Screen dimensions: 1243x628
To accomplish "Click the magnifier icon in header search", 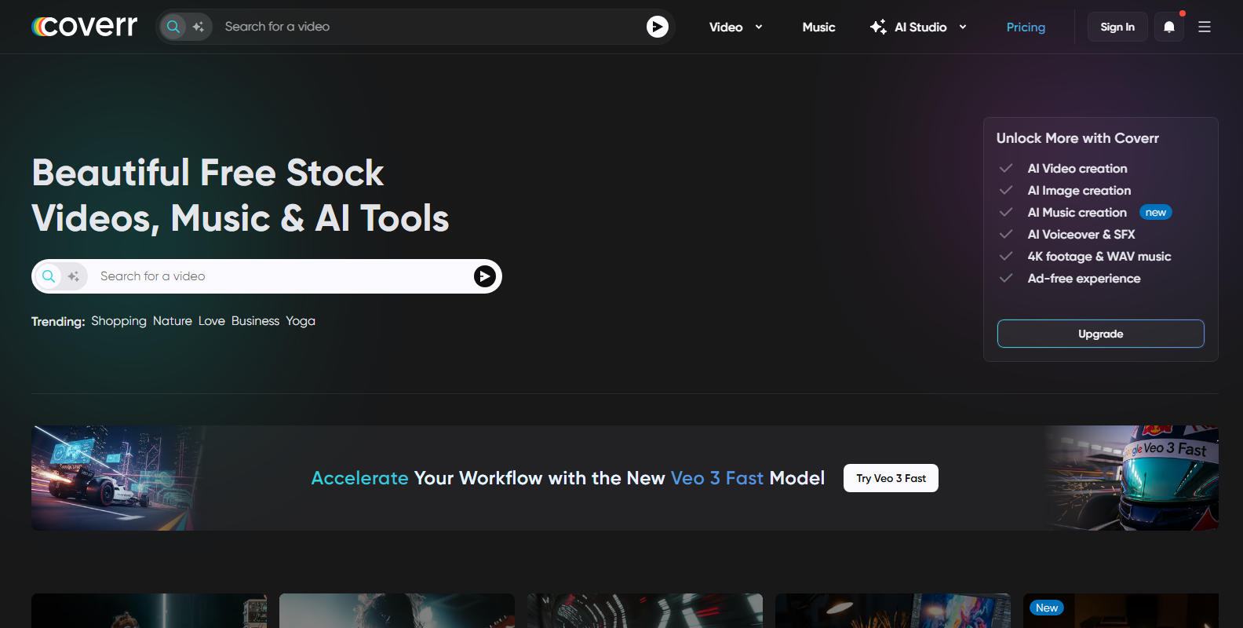I will click(173, 27).
